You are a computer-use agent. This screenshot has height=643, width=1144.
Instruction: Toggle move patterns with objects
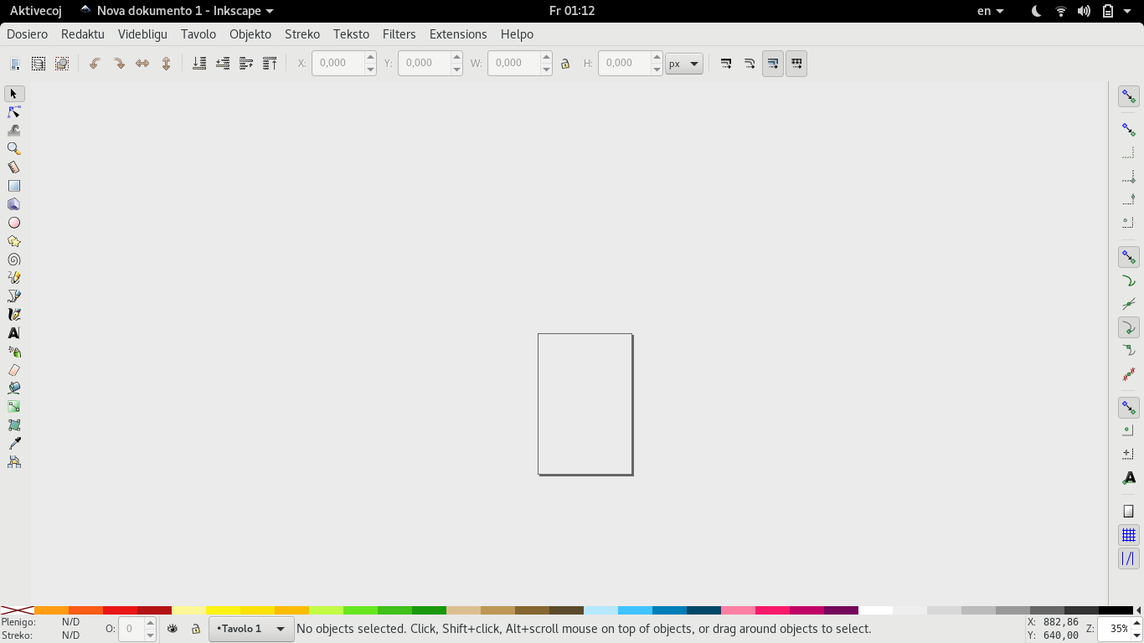point(796,64)
